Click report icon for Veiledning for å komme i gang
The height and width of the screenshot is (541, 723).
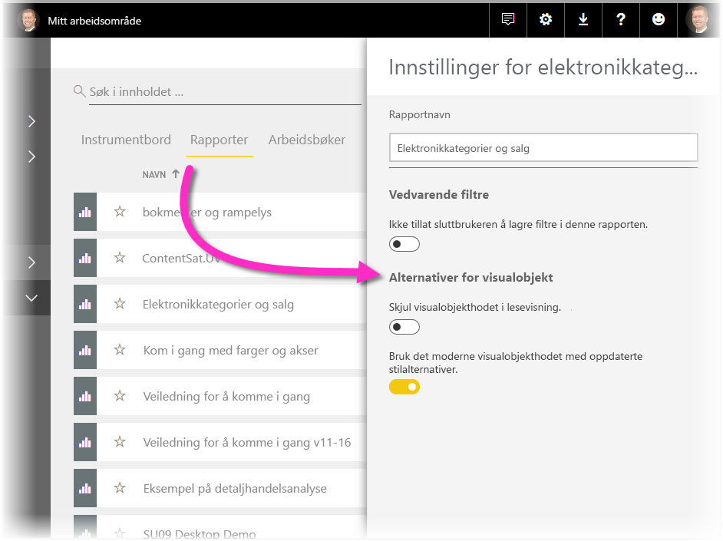(85, 396)
